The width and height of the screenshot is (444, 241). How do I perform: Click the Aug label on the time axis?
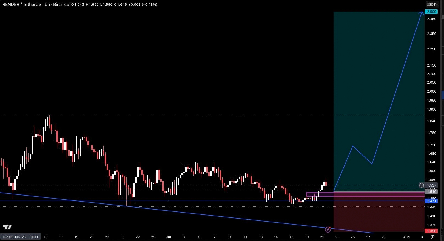406,237
